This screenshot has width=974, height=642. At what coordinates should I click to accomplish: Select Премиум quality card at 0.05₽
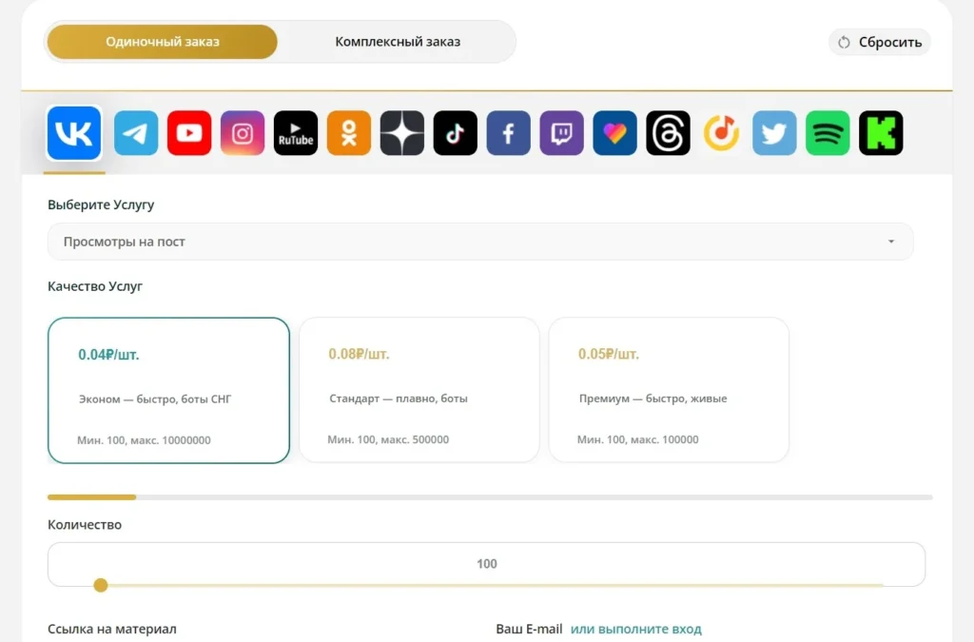(x=669, y=390)
